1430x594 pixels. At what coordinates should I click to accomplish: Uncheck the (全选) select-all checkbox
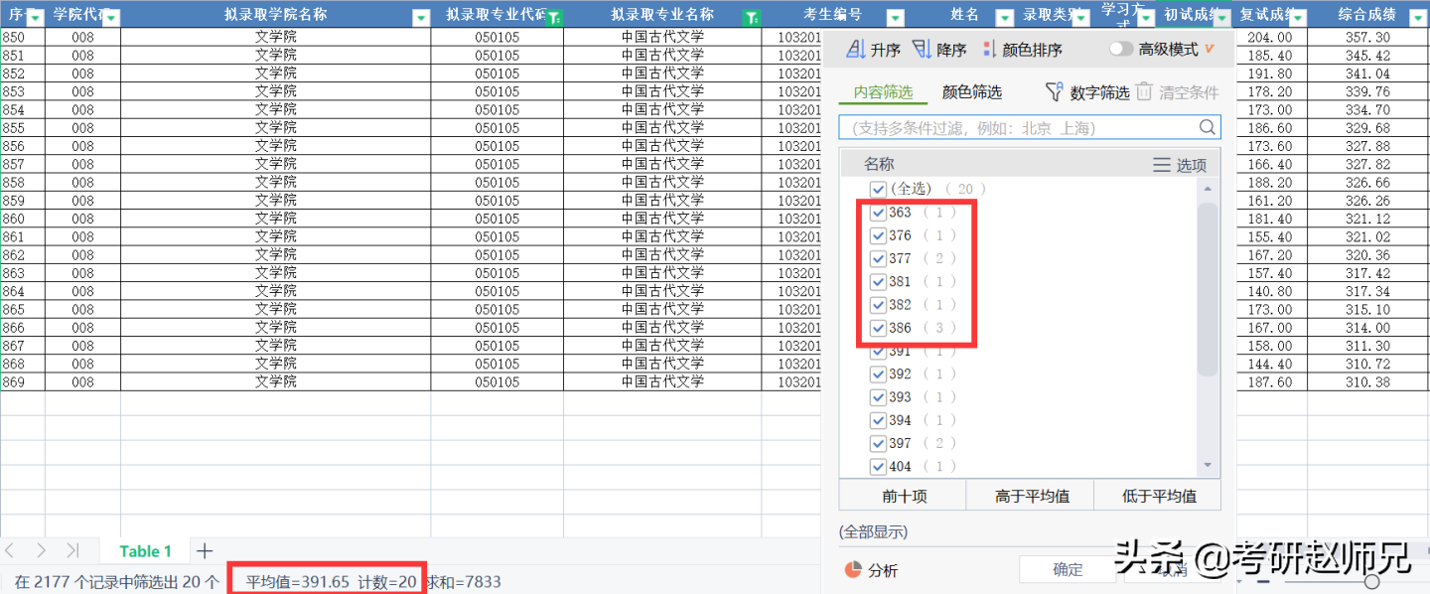click(878, 188)
